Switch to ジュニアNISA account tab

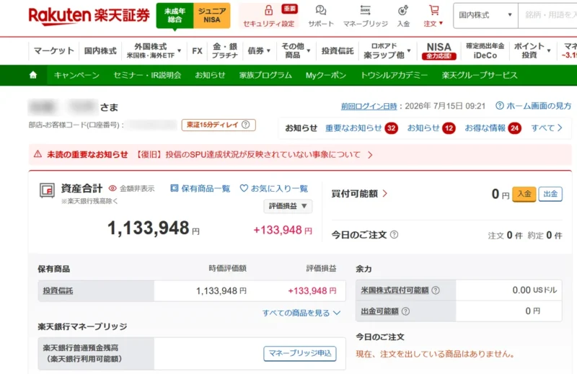click(x=212, y=15)
